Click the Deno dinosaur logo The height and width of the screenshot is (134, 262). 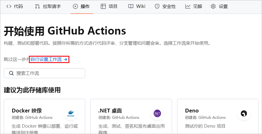[244, 113]
